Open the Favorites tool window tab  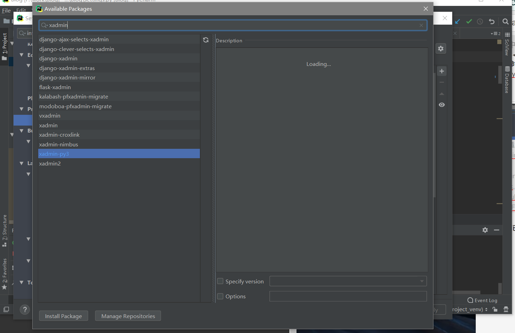pos(5,274)
